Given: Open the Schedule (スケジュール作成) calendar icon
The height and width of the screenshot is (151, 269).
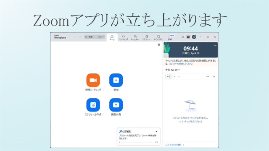Looking at the screenshot, I should [x=93, y=105].
